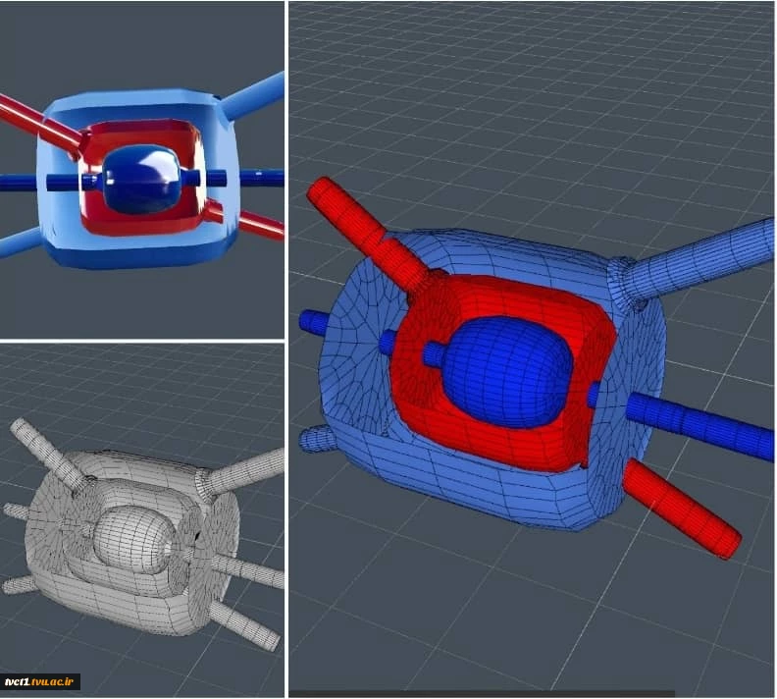777x699 pixels.
Task: Open the top-left glossy rendered model image
Action: pos(142,170)
